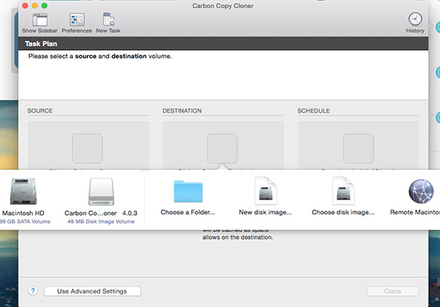Click the Show Sidebar toolbar icon
The height and width of the screenshot is (307, 440).
[x=40, y=19]
